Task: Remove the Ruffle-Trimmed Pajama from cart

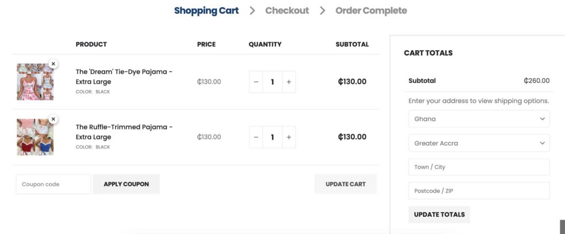Action: click(54, 119)
